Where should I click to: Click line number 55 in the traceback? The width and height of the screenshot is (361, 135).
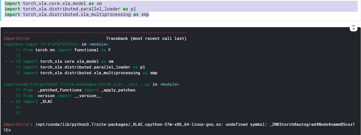[18, 113]
